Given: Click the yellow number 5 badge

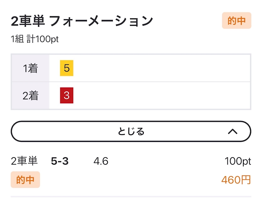Looking at the screenshot, I should coord(66,68).
